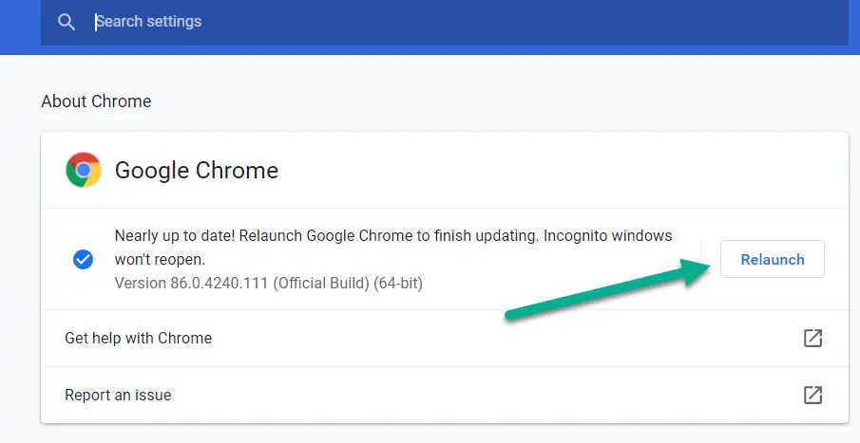Select the Version 86.0.4240.111 text
This screenshot has height=443, width=860.
pos(191,283)
